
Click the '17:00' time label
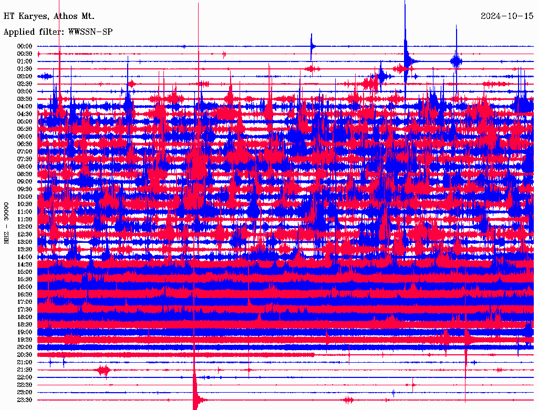click(x=25, y=302)
